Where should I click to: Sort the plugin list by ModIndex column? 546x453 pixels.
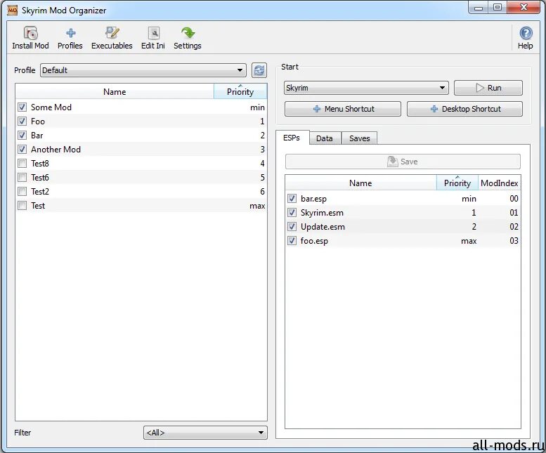(x=500, y=183)
